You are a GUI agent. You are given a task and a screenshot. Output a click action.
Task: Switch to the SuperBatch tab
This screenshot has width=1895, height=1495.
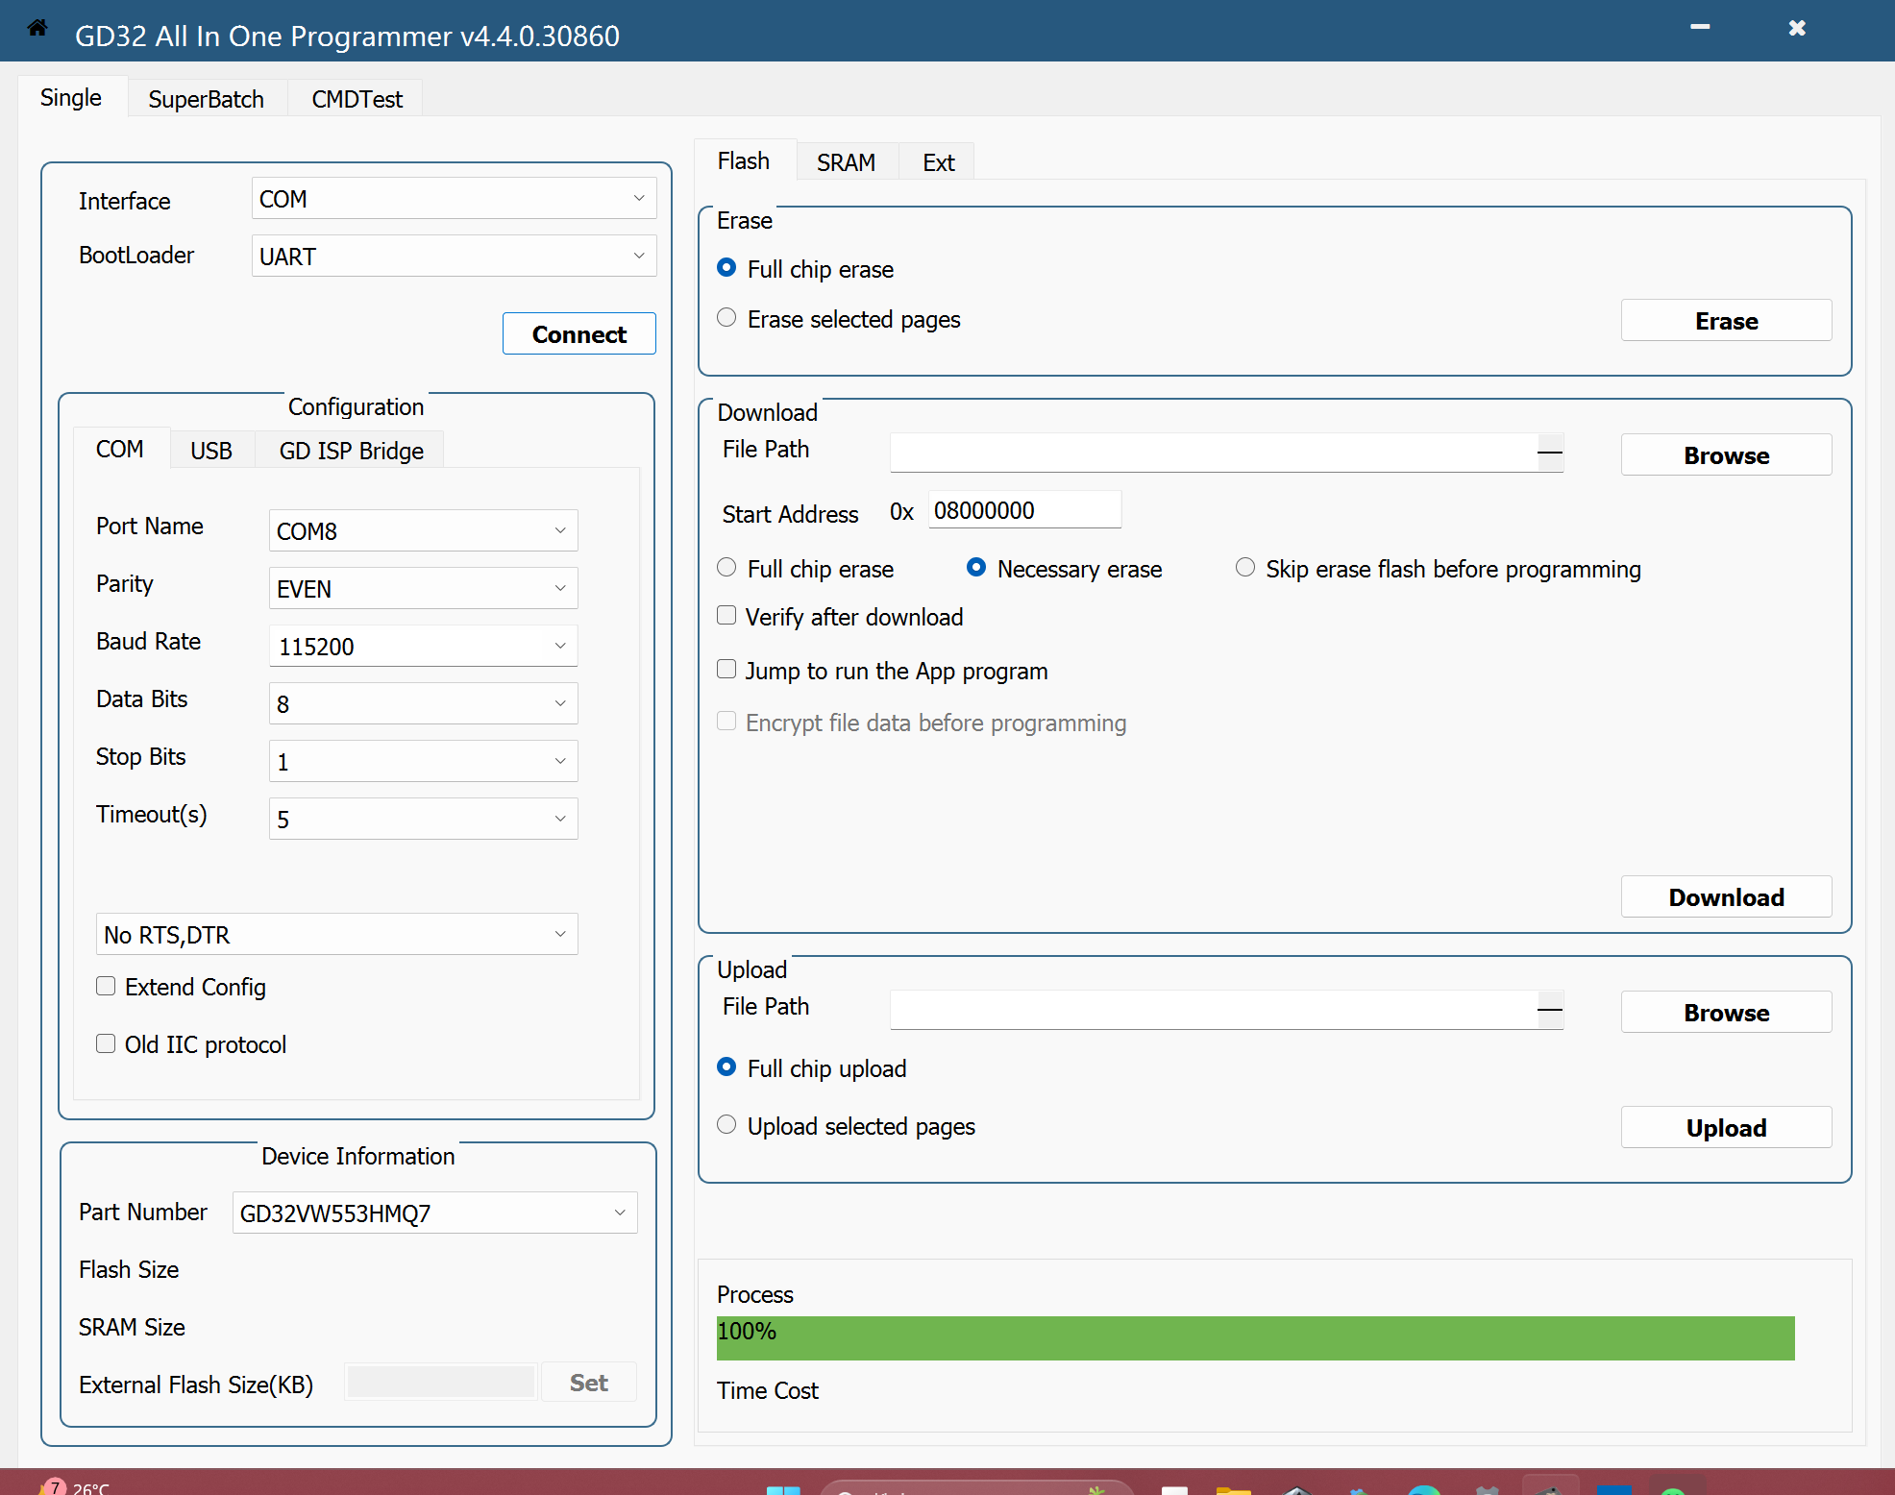(x=206, y=99)
